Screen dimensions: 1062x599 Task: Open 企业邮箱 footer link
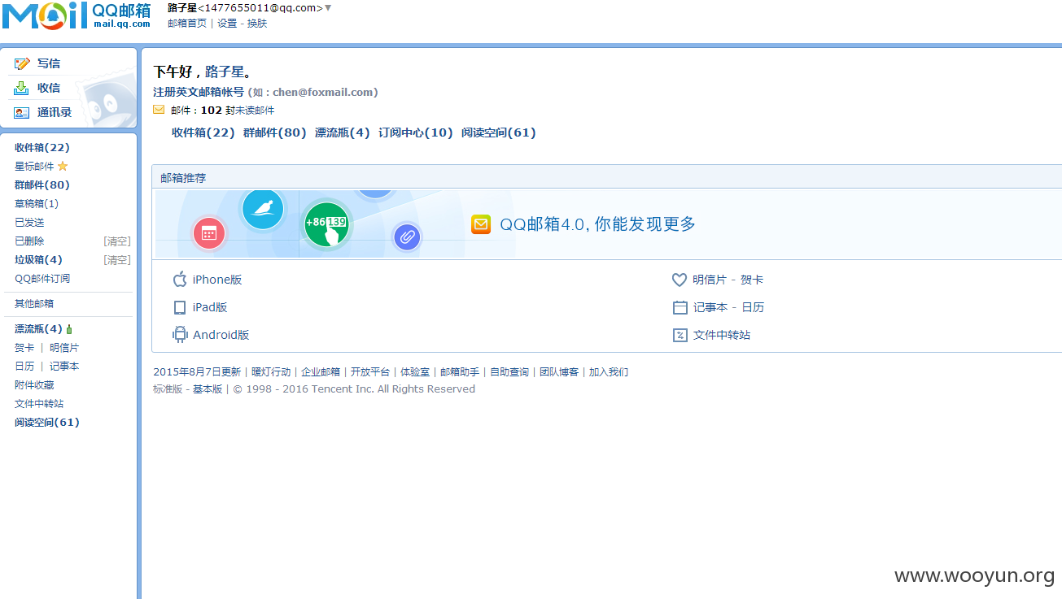coord(321,372)
